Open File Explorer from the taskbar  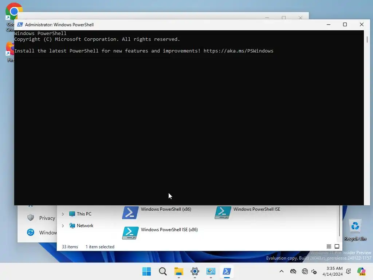point(178,271)
